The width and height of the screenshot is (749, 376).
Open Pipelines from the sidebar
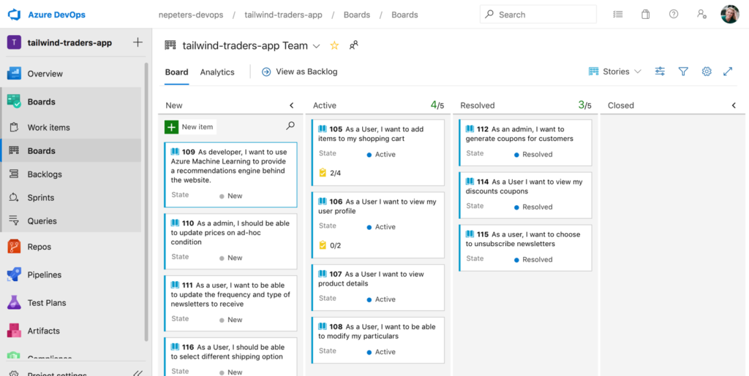pyautogui.click(x=14, y=275)
